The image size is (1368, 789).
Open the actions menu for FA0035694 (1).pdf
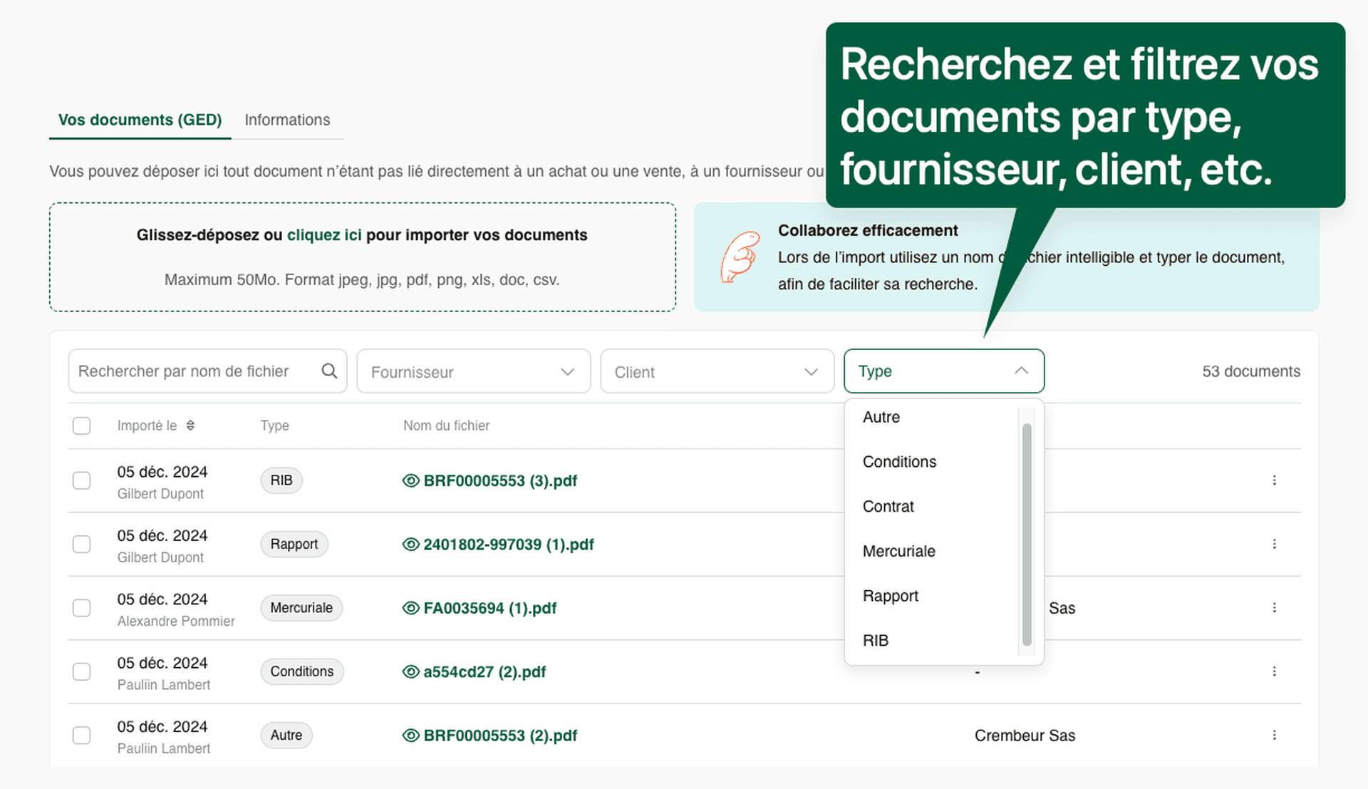click(x=1275, y=608)
